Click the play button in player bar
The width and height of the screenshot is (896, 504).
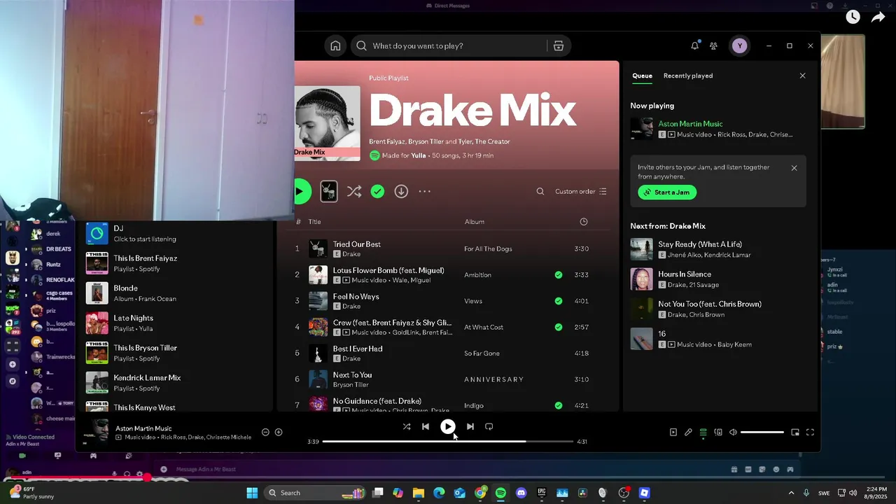448,426
